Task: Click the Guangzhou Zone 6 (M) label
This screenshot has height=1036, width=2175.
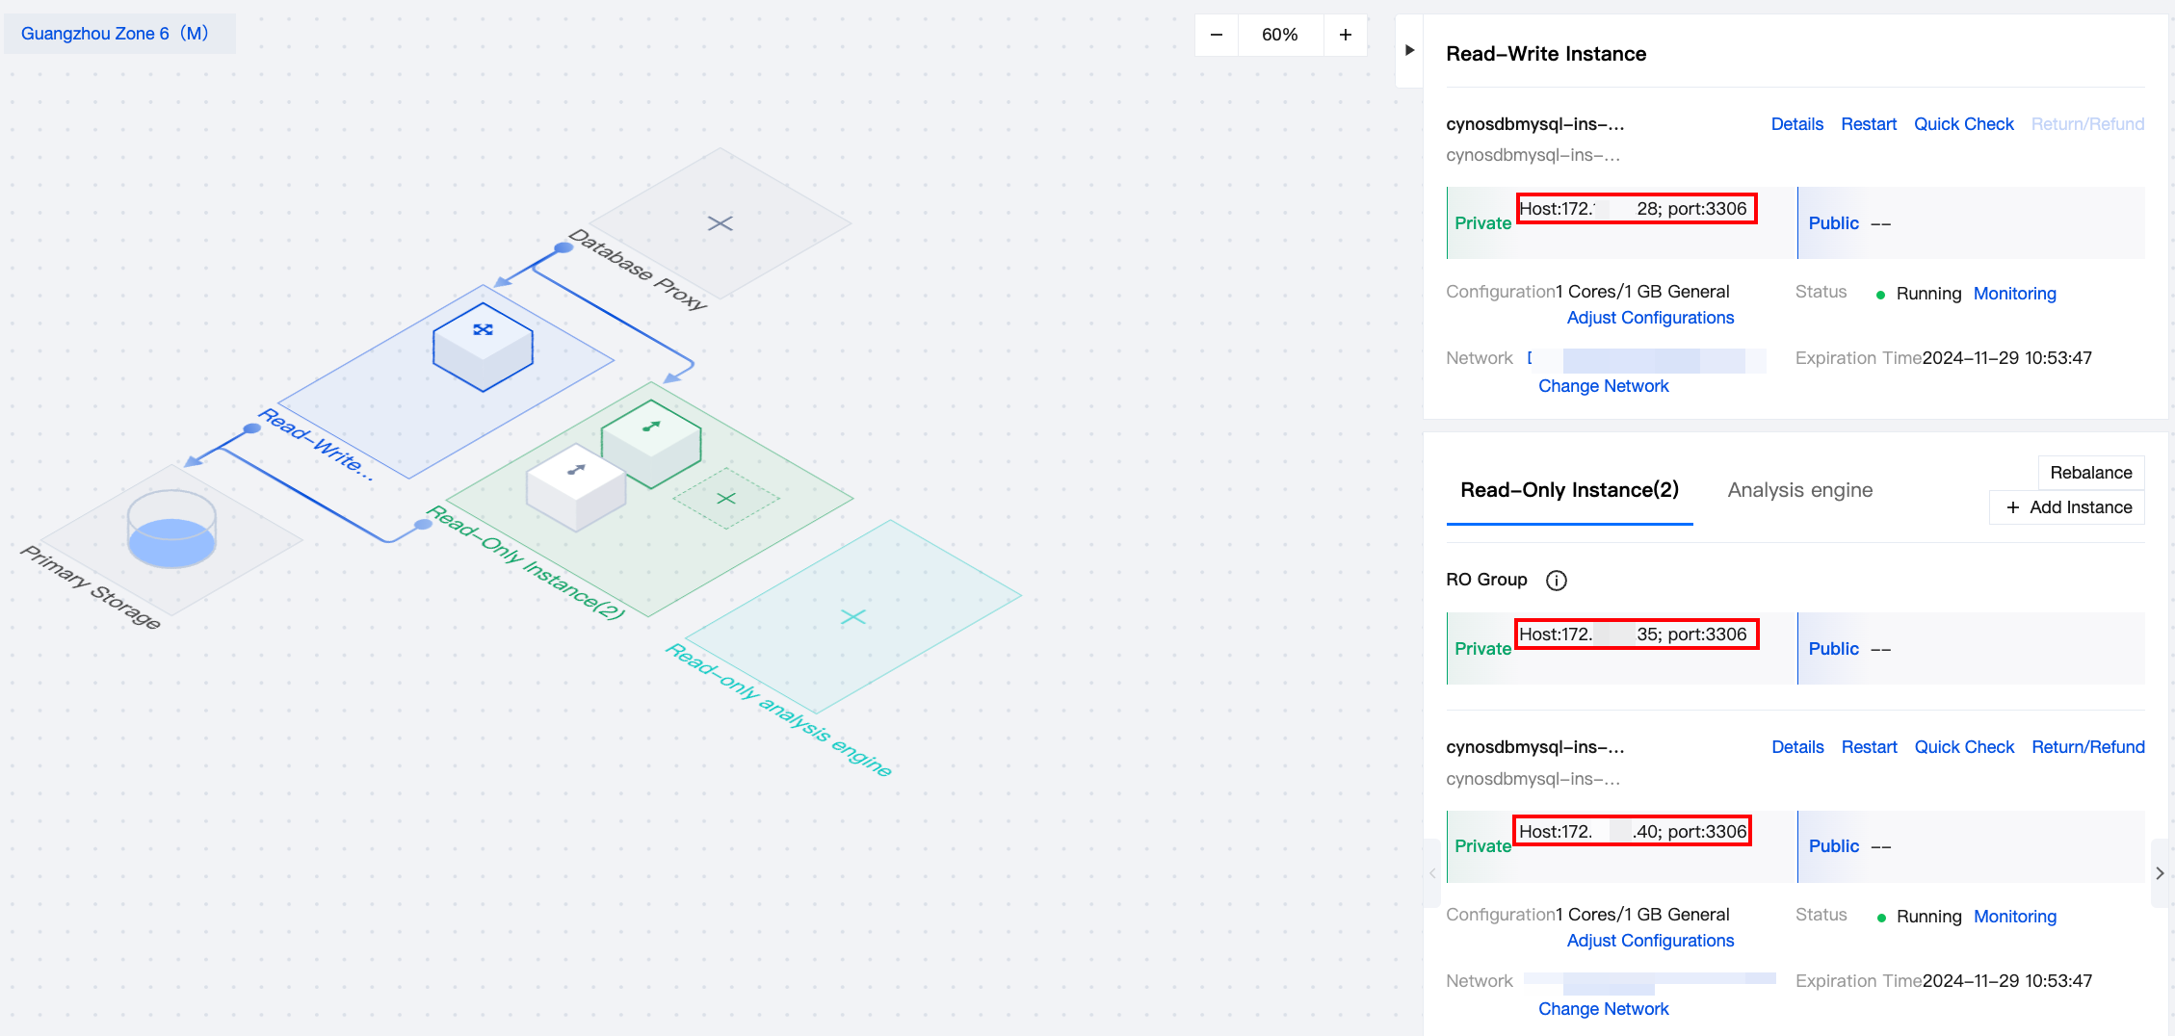Action: (115, 34)
